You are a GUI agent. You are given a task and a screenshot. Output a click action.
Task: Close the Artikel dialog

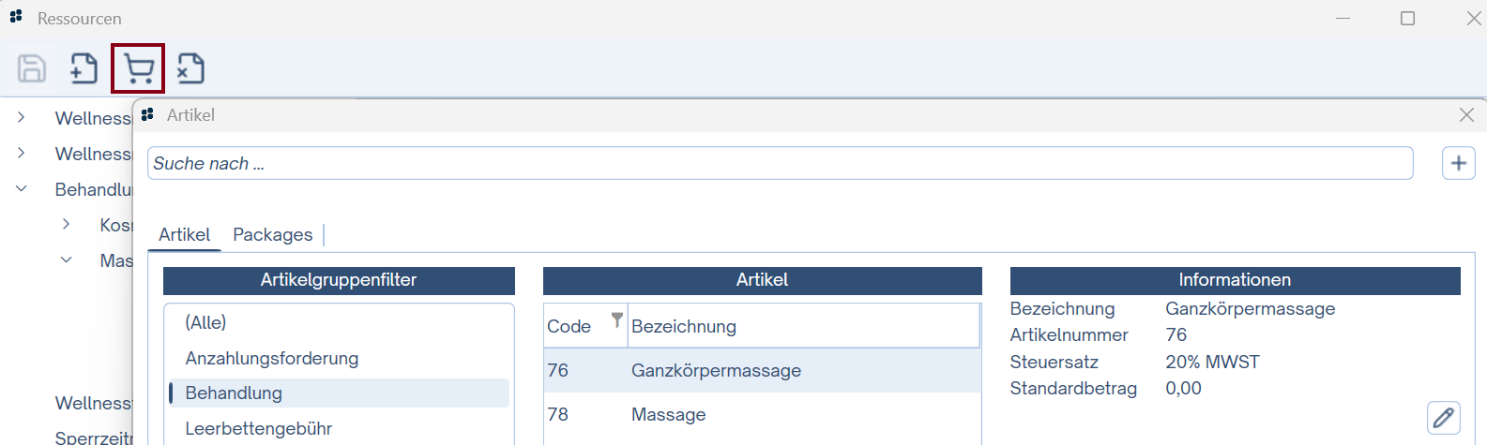pyautogui.click(x=1466, y=115)
